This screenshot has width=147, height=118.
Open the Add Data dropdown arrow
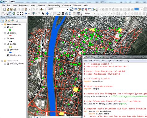[x=44, y=9]
